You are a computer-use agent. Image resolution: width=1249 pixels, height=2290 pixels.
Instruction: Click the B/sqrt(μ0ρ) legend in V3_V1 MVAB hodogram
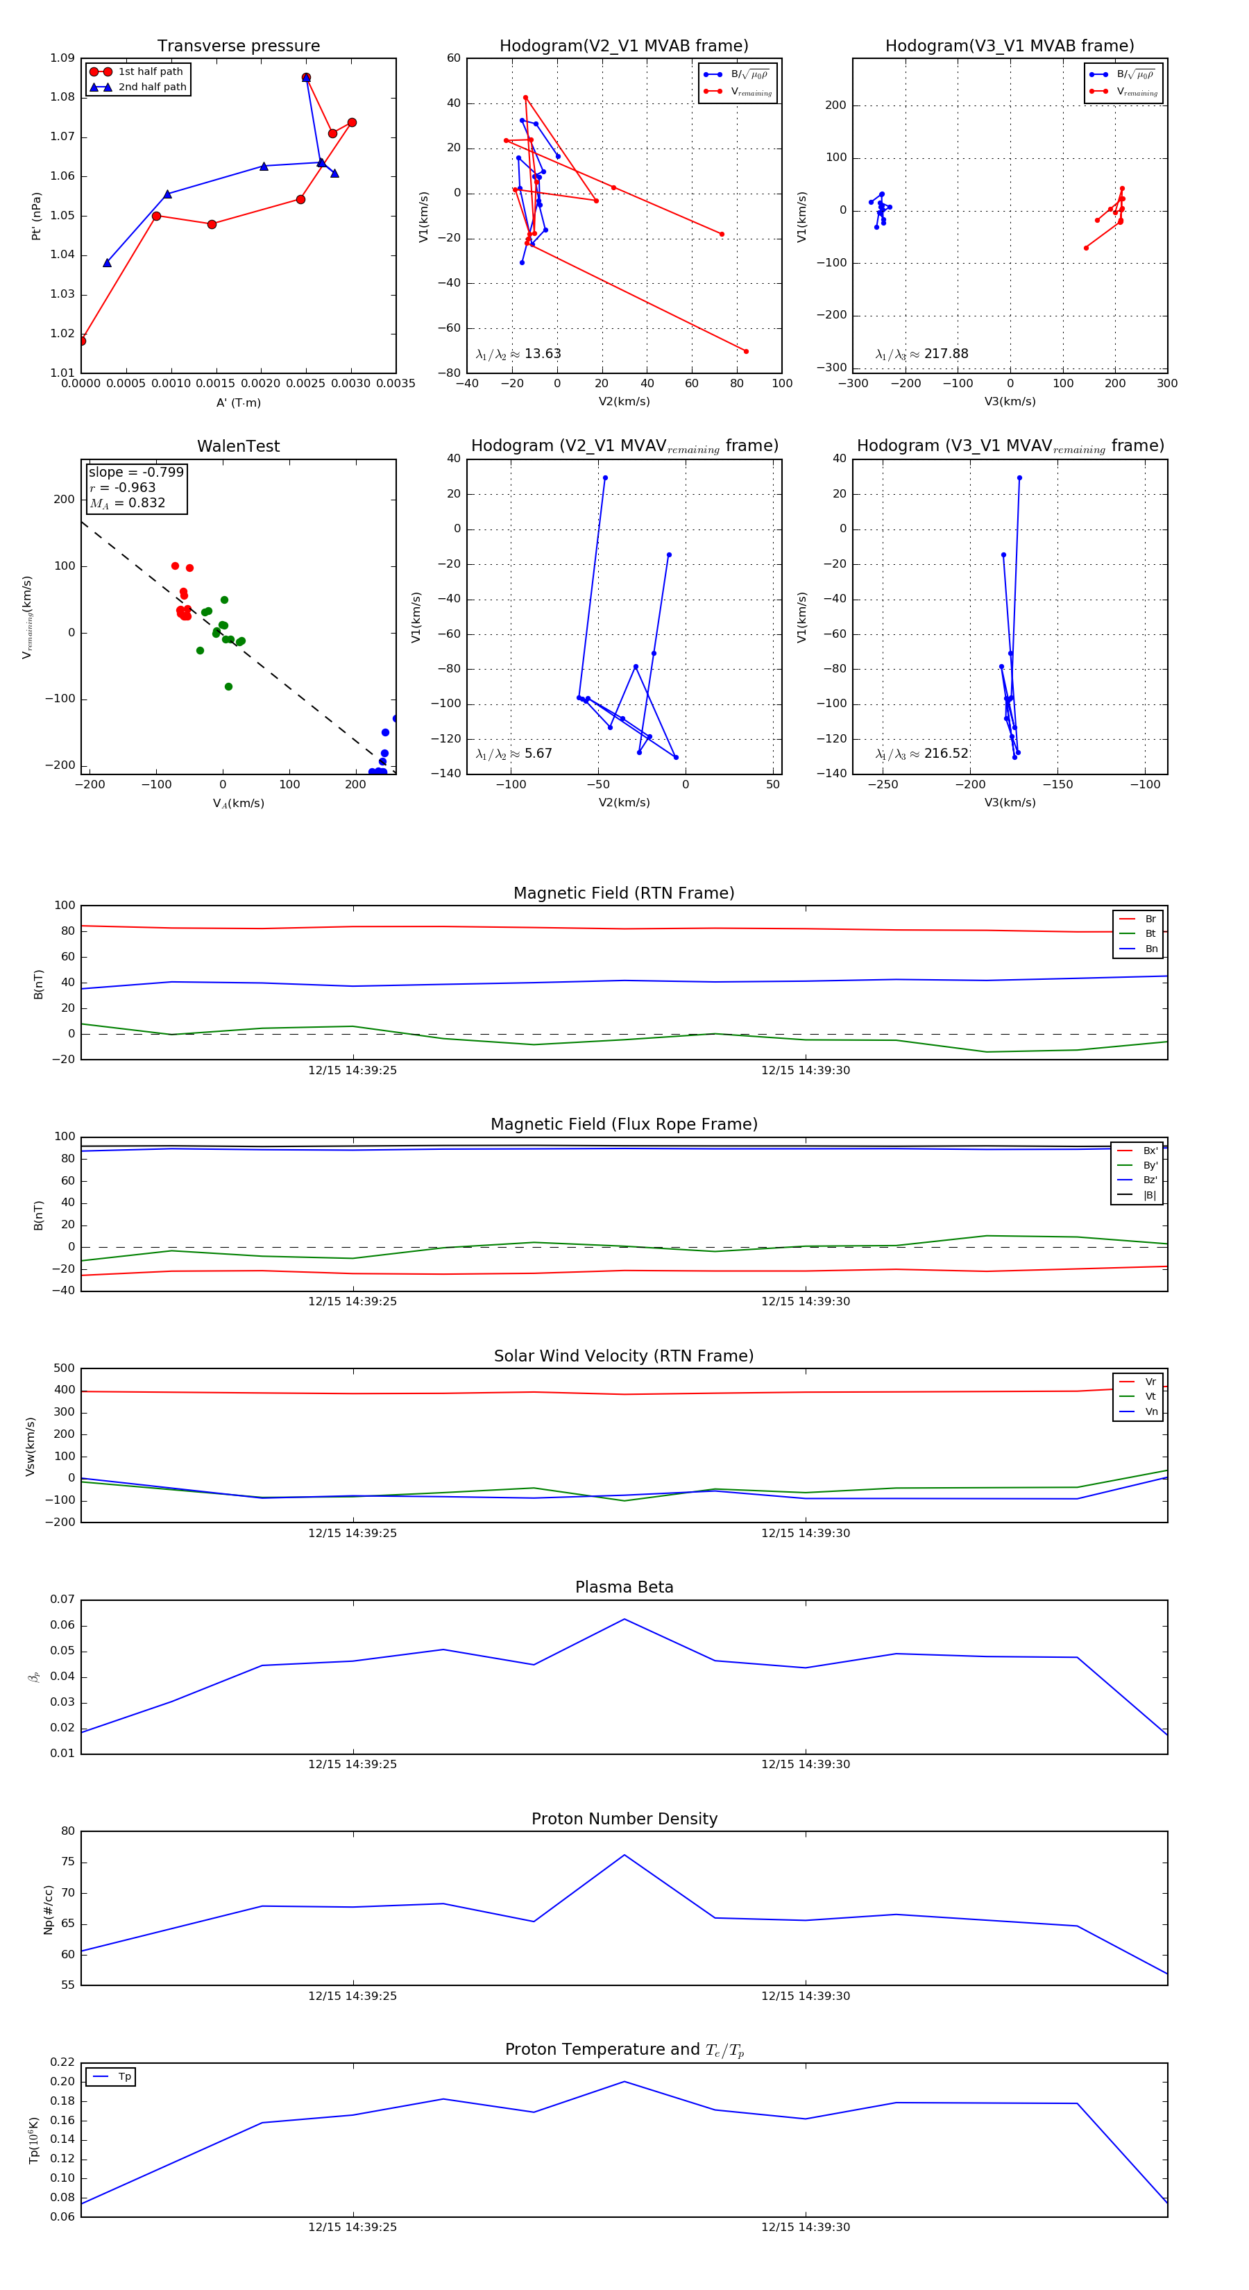[x=1123, y=75]
